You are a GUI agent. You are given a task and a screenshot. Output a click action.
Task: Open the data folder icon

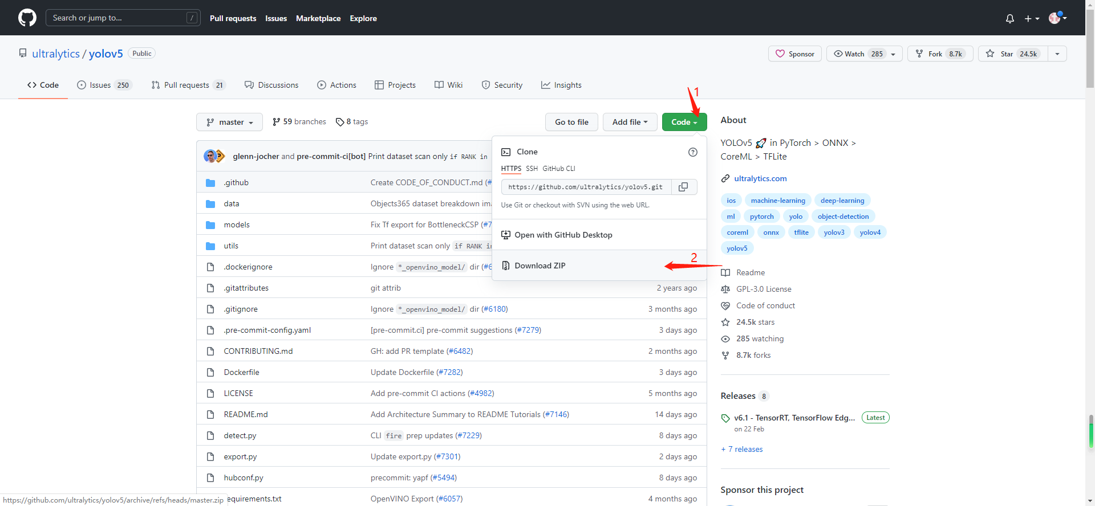coord(210,204)
